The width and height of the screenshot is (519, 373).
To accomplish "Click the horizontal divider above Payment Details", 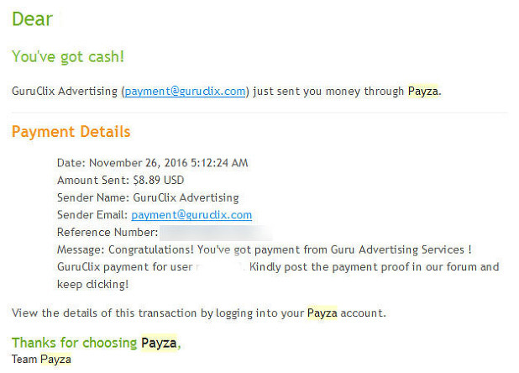I will 259,113.
